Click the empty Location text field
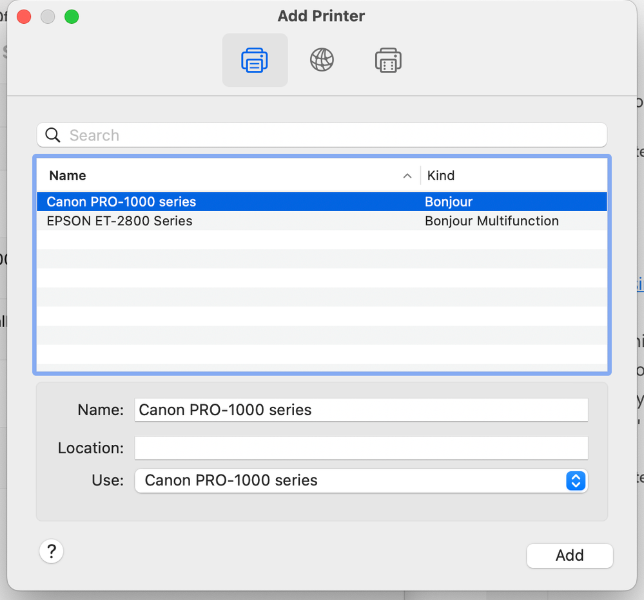This screenshot has width=644, height=600. tap(361, 448)
